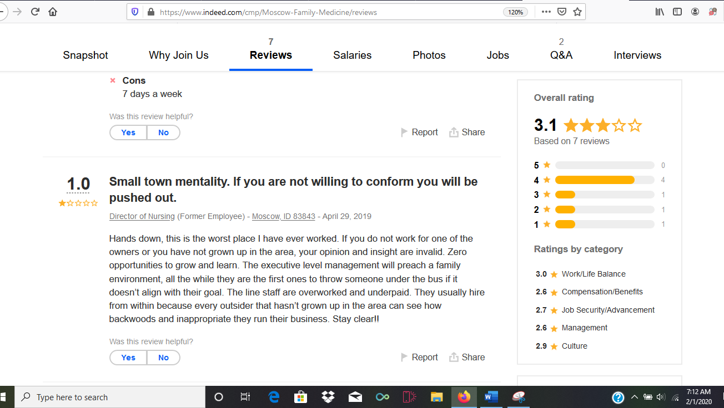The width and height of the screenshot is (724, 408).
Task: Click the Windows taskbar search box
Action: pos(110,397)
